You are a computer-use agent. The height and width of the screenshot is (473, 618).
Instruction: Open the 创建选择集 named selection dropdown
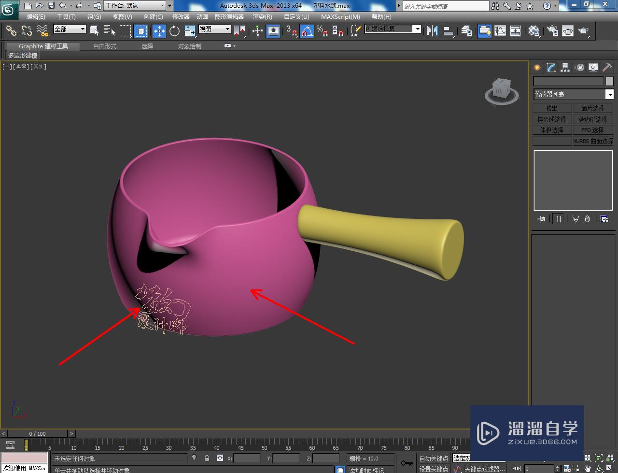click(x=393, y=29)
